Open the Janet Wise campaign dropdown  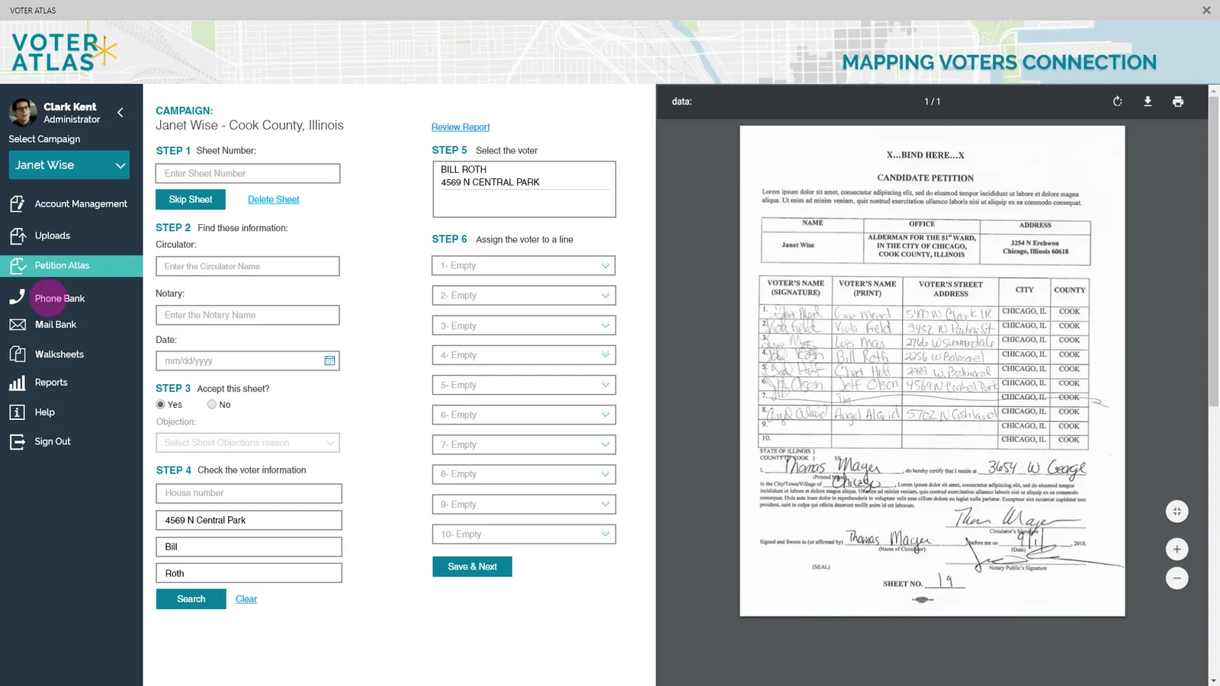pyautogui.click(x=69, y=165)
